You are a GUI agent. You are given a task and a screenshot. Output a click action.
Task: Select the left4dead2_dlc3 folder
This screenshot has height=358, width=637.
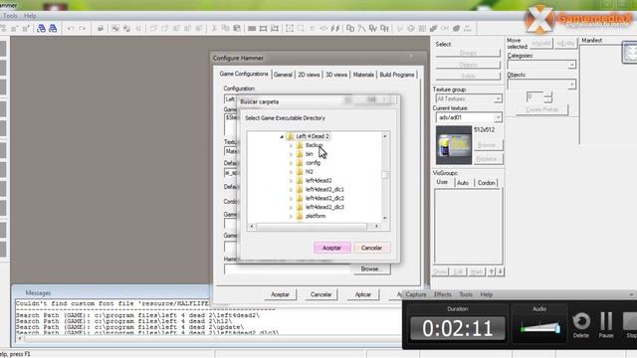(x=324, y=208)
